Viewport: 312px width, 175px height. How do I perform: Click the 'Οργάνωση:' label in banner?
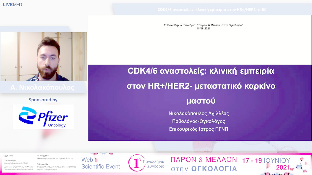point(8,156)
